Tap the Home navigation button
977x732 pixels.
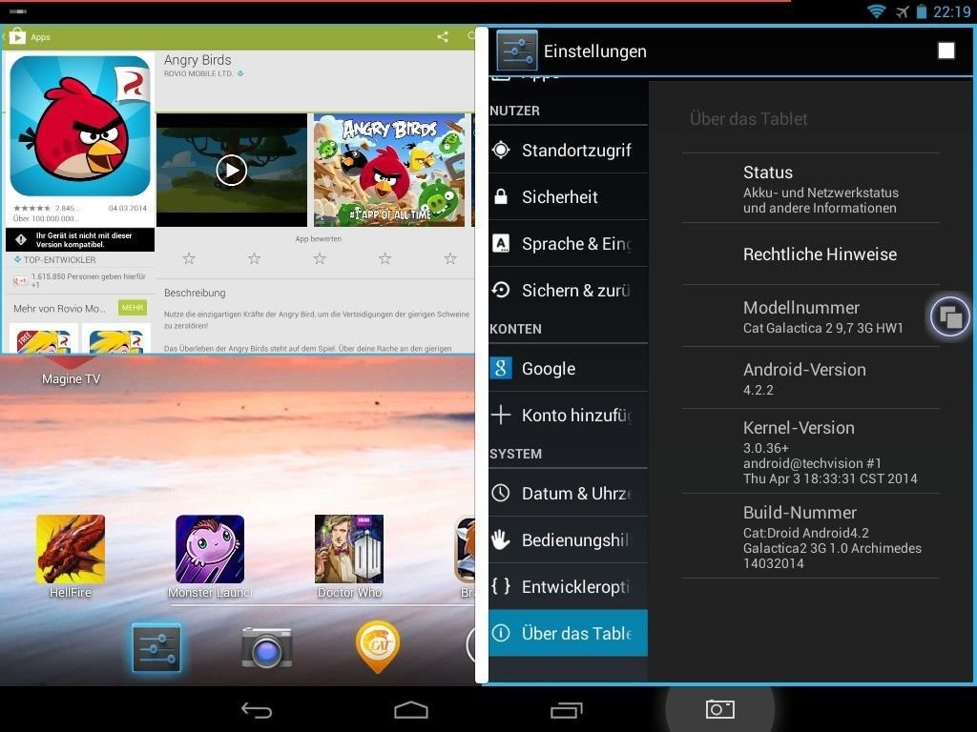click(411, 709)
